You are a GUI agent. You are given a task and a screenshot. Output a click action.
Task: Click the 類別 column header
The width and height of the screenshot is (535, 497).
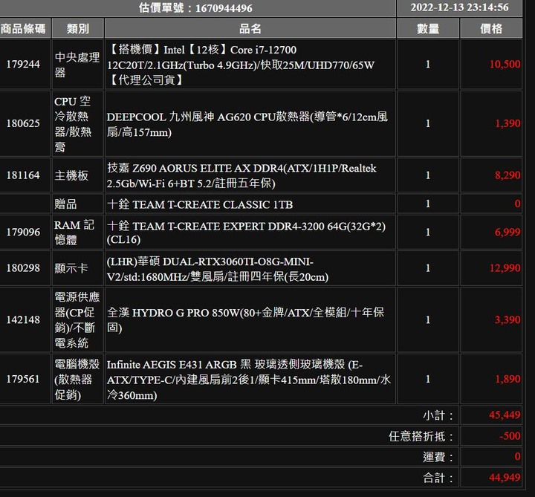tap(78, 29)
